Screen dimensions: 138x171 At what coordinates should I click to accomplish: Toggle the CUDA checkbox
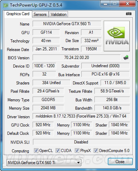tap(58, 151)
